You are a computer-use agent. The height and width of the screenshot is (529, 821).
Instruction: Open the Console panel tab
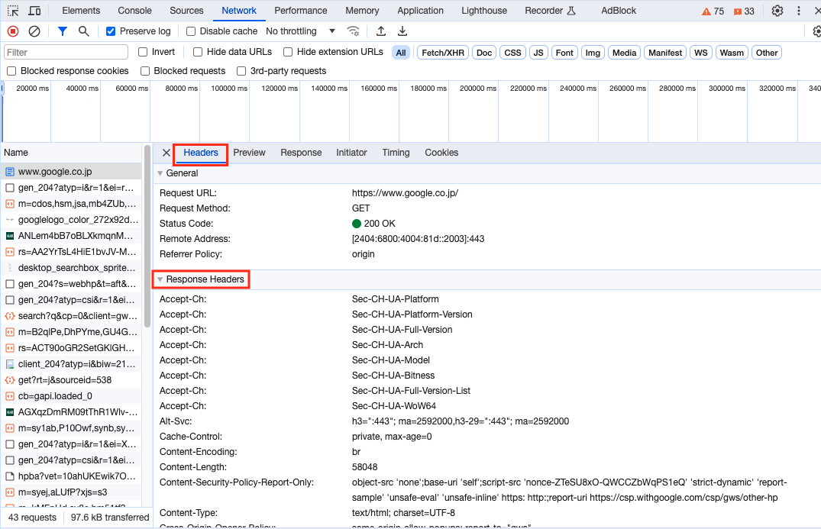pos(134,11)
